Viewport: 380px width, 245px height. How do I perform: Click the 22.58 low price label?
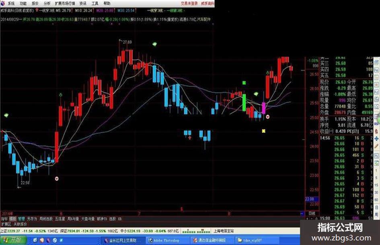pos(25,183)
